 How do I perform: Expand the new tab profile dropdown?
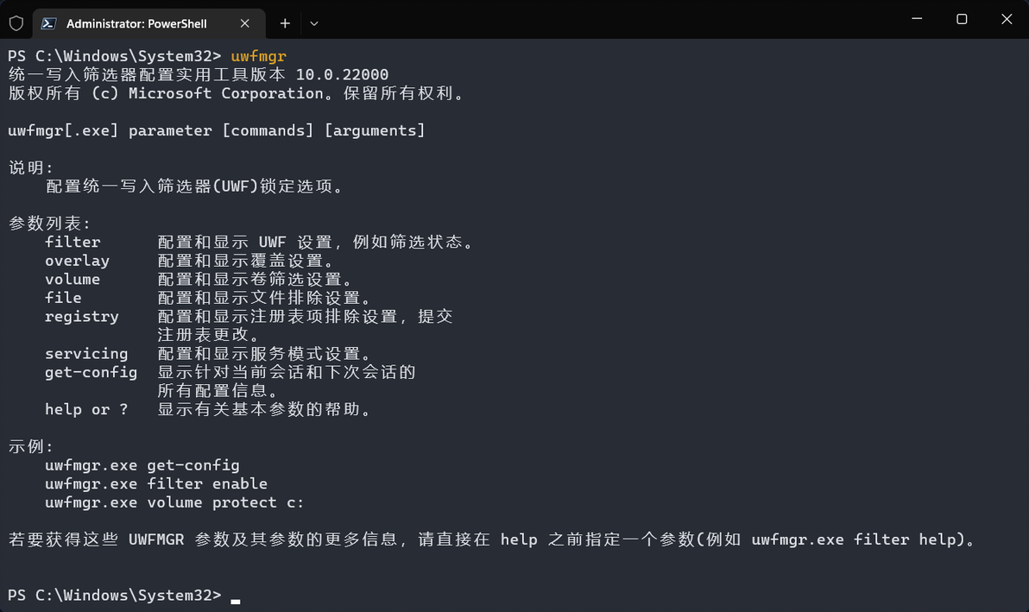coord(314,23)
